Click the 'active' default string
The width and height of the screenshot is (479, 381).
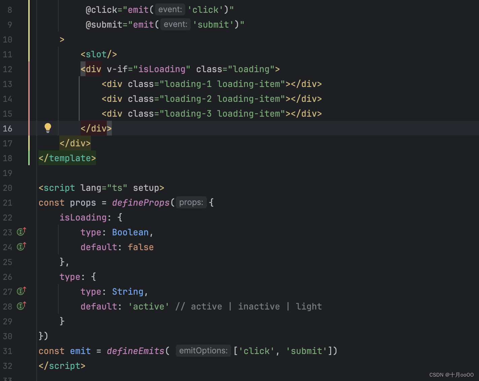pyautogui.click(x=149, y=306)
